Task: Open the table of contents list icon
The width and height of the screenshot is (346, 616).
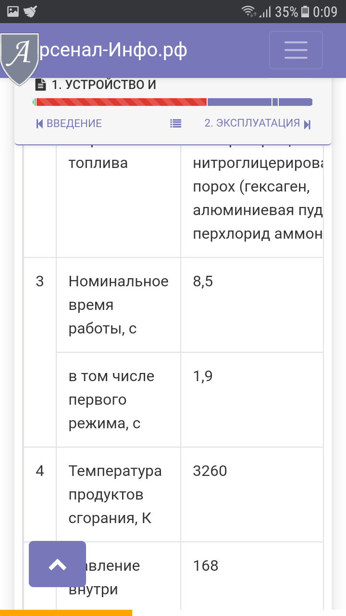Action: point(175,124)
